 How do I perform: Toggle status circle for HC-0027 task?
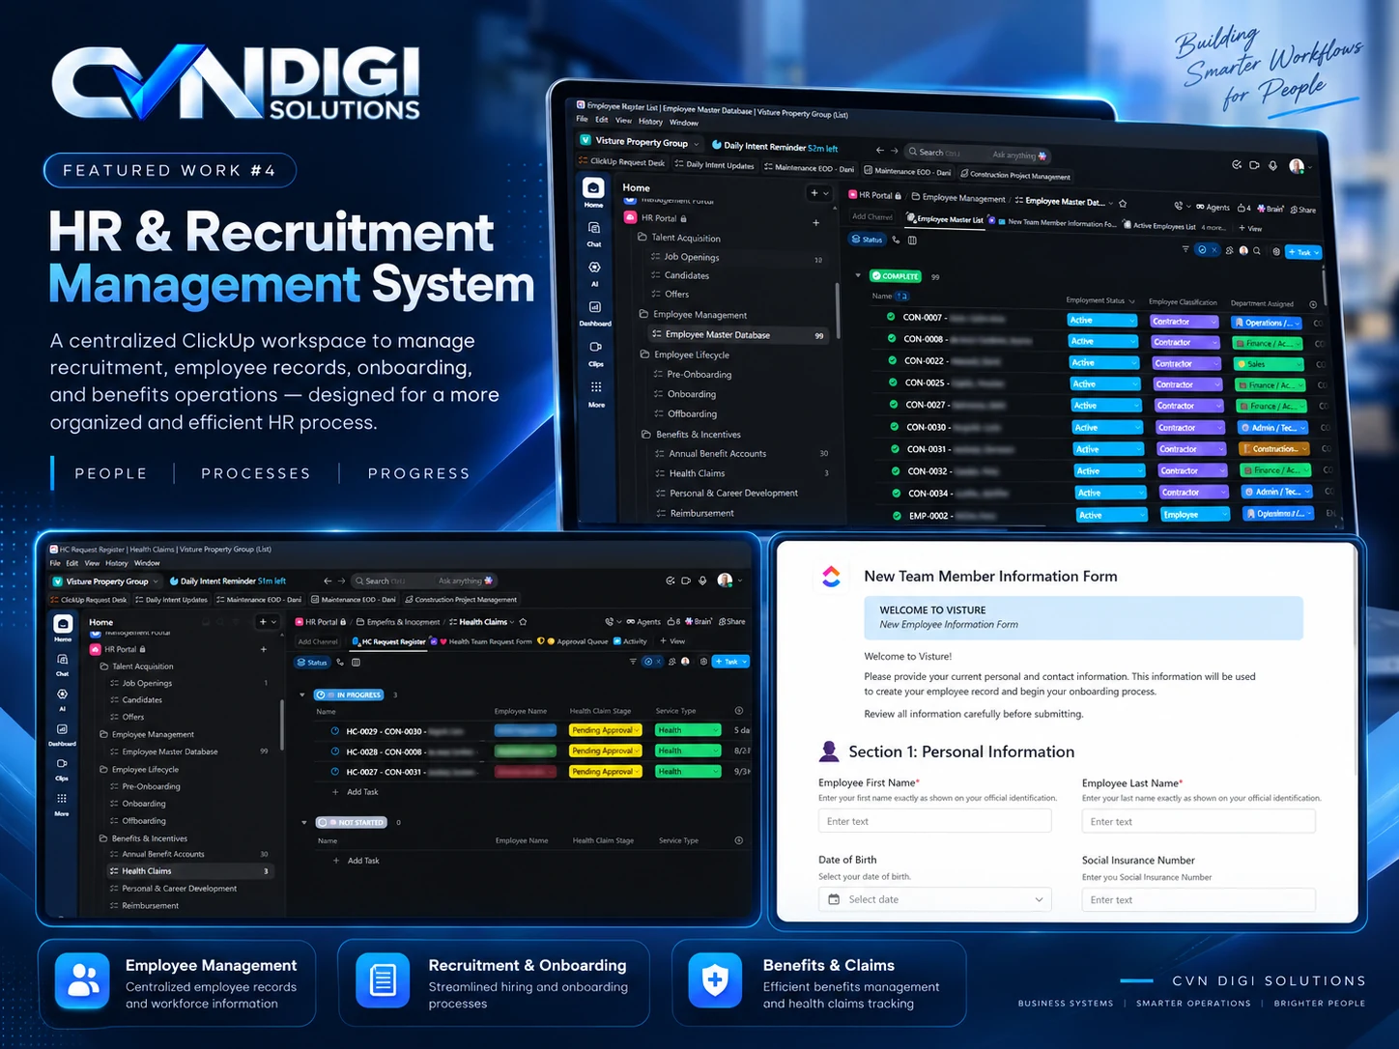[335, 772]
